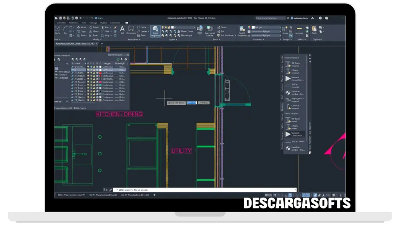Expand the Annotation panel flyout

click(134, 39)
